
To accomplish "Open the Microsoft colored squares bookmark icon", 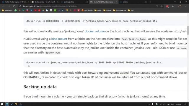I will pos(67,10).
